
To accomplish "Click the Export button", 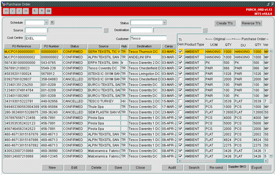I will click(260, 167).
